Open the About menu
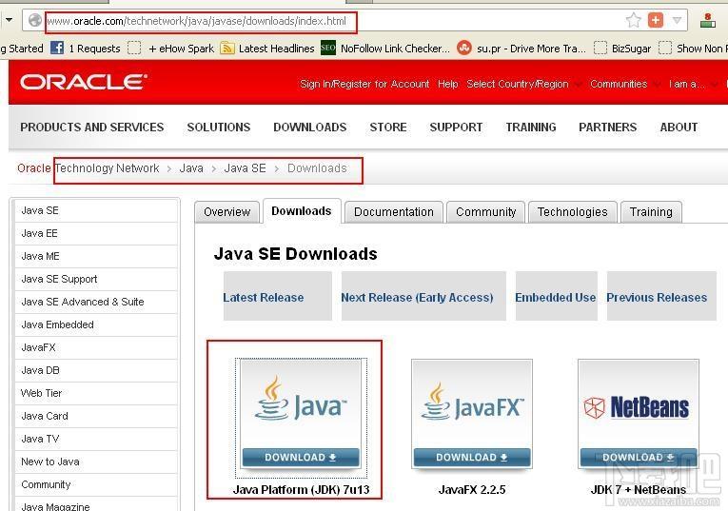 pyautogui.click(x=679, y=128)
